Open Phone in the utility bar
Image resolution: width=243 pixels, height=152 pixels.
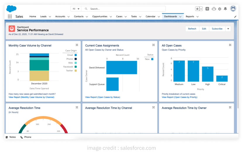pyautogui.click(x=26, y=137)
